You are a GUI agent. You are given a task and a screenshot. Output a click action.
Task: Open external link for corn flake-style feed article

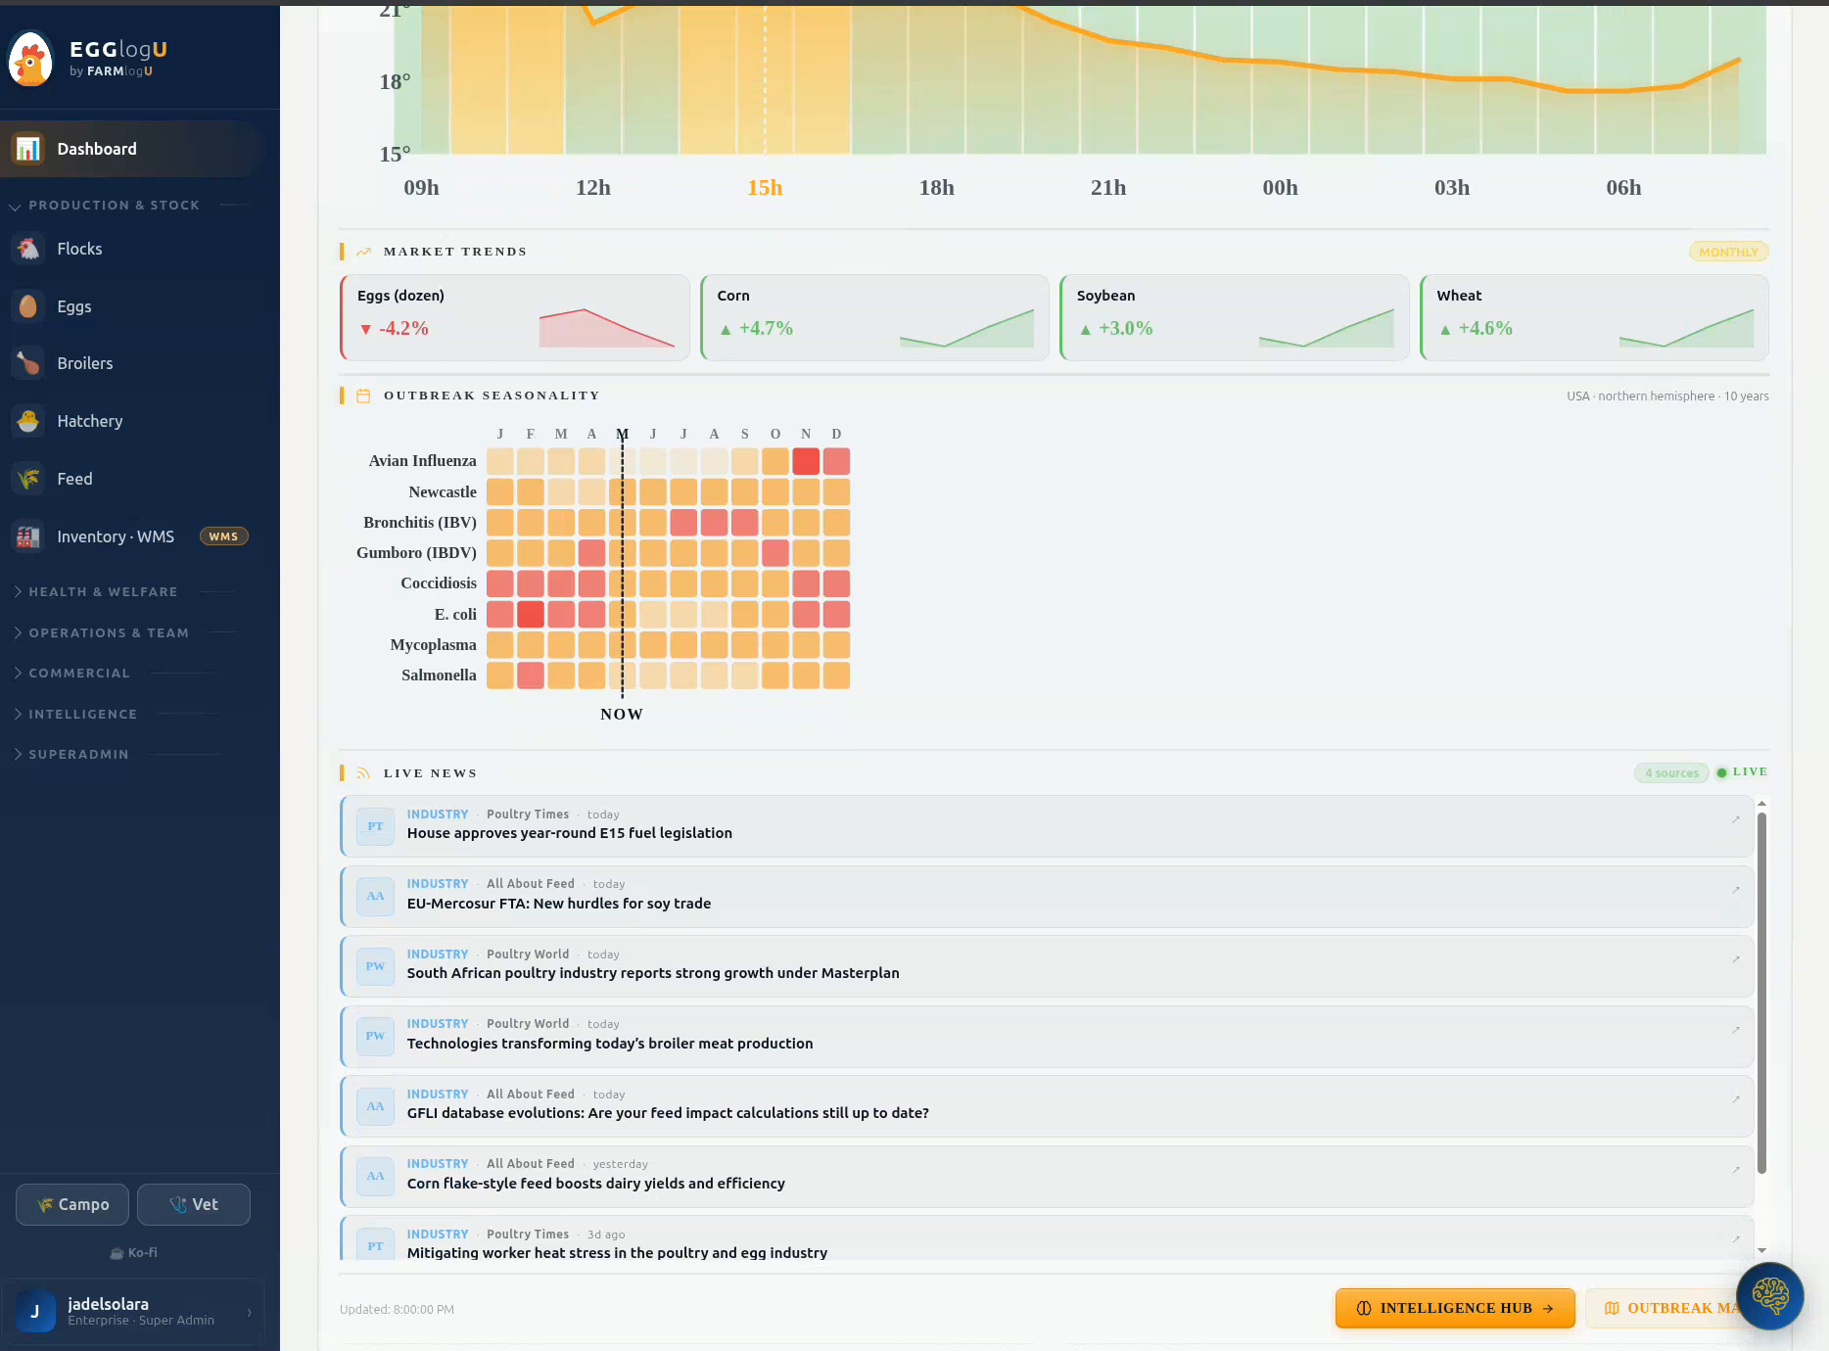1736,1170
